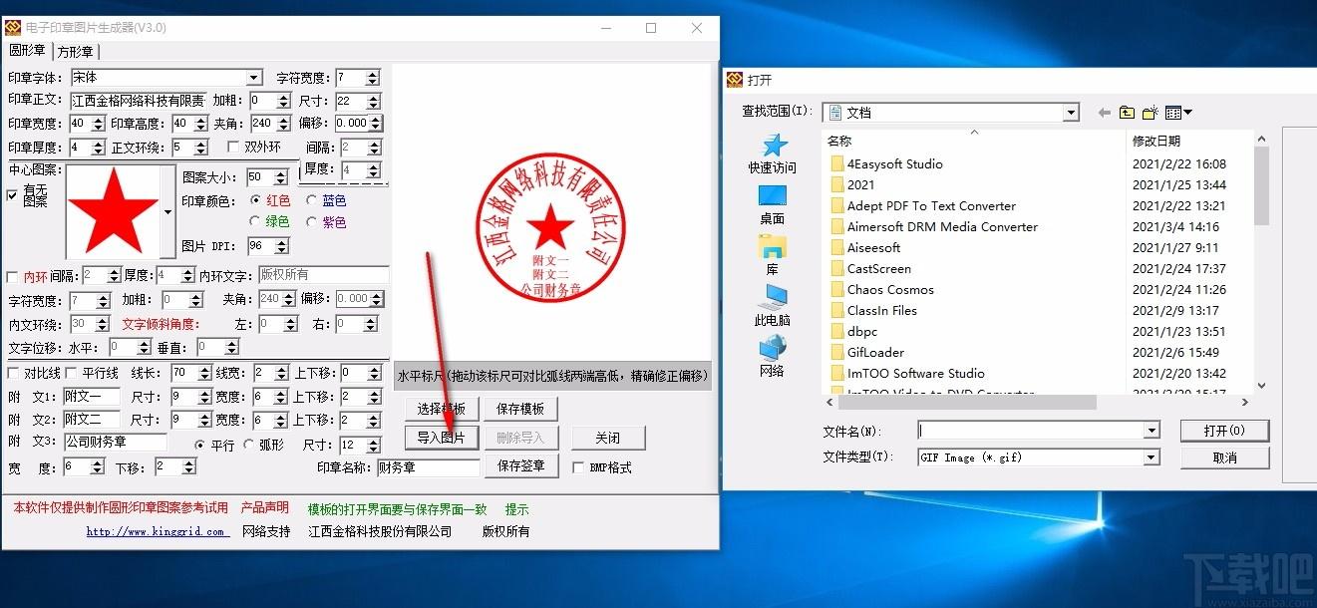Enable the 对比线 checkbox
This screenshot has width=1317, height=608.
[13, 373]
